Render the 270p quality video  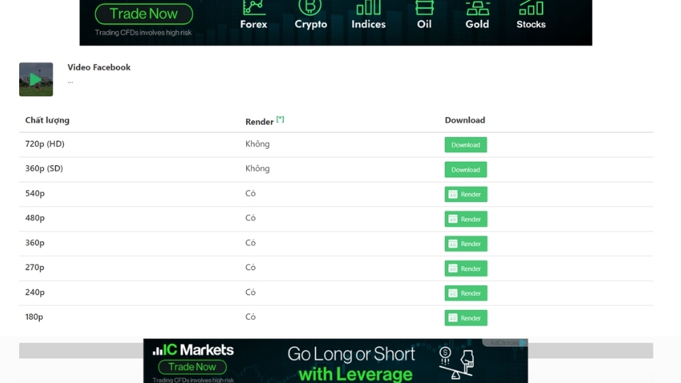click(465, 269)
